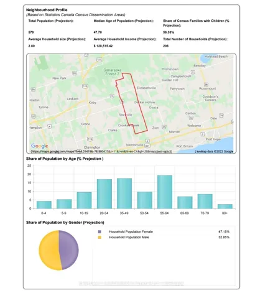Click the Google logo on the map
The height and width of the screenshot is (298, 263).
(x=39, y=146)
